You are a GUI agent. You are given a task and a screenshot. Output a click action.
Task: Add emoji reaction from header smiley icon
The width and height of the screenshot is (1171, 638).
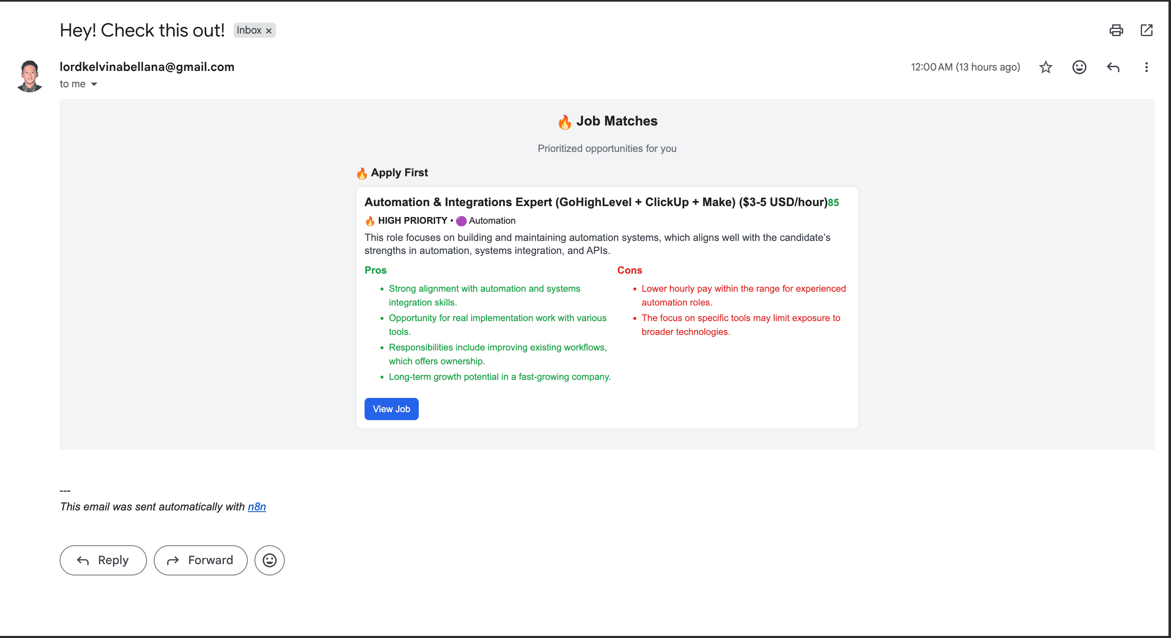click(x=1079, y=67)
